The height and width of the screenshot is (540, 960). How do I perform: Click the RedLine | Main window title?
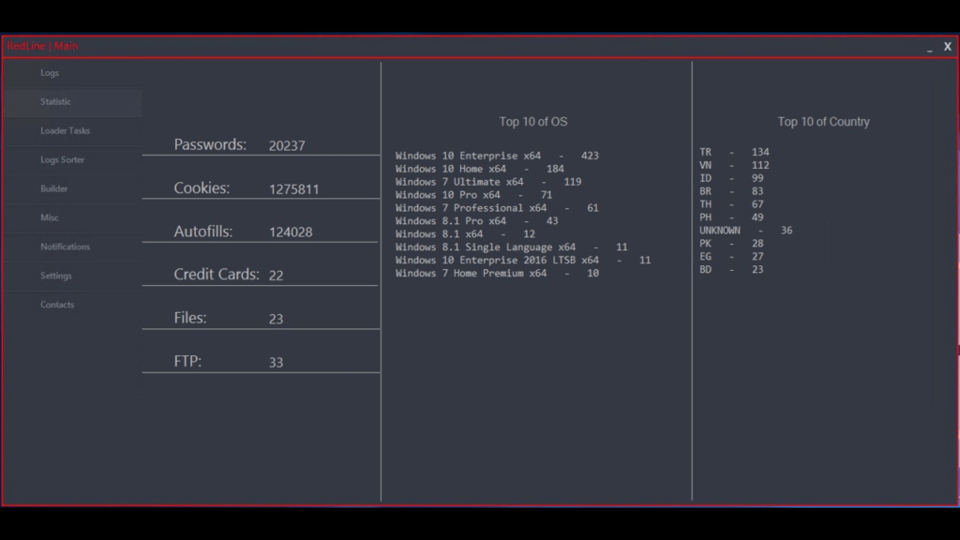click(x=42, y=47)
